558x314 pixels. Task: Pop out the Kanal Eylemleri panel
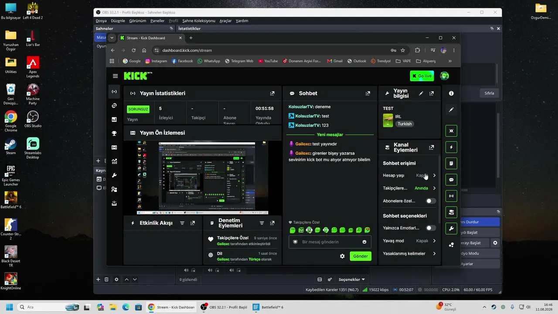[x=432, y=147]
